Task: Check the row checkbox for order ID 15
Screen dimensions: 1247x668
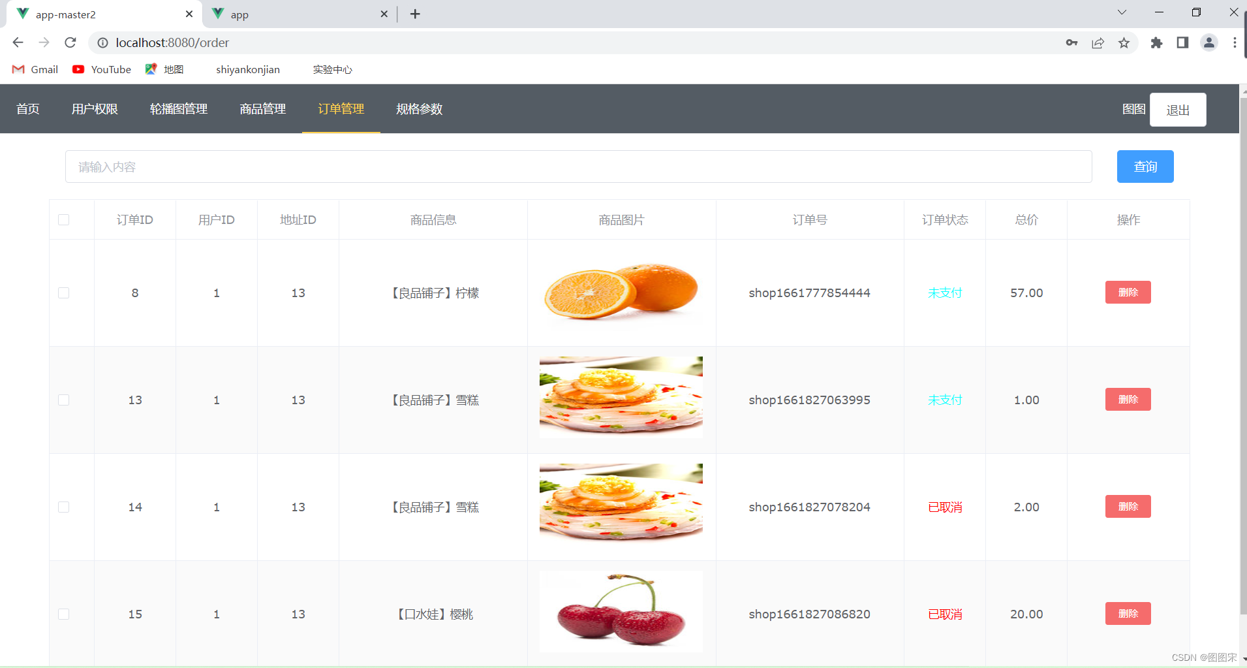Action: (63, 614)
